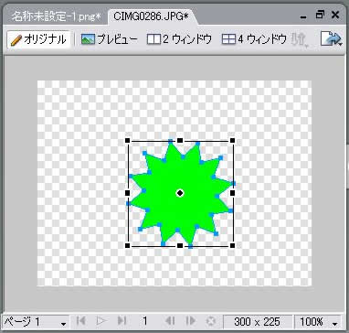This screenshot has height=333, width=349.
Task: Click the file management upload icon
Action: [x=300, y=39]
